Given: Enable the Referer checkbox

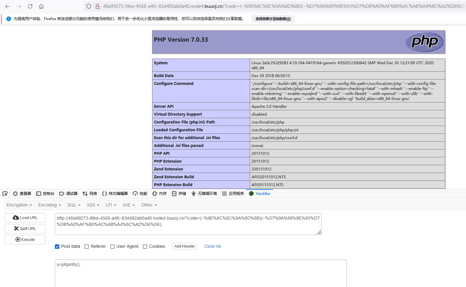Looking at the screenshot, I should pyautogui.click(x=87, y=247).
